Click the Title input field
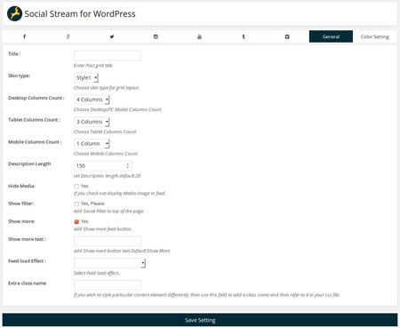This screenshot has width=400, height=328. [x=108, y=55]
